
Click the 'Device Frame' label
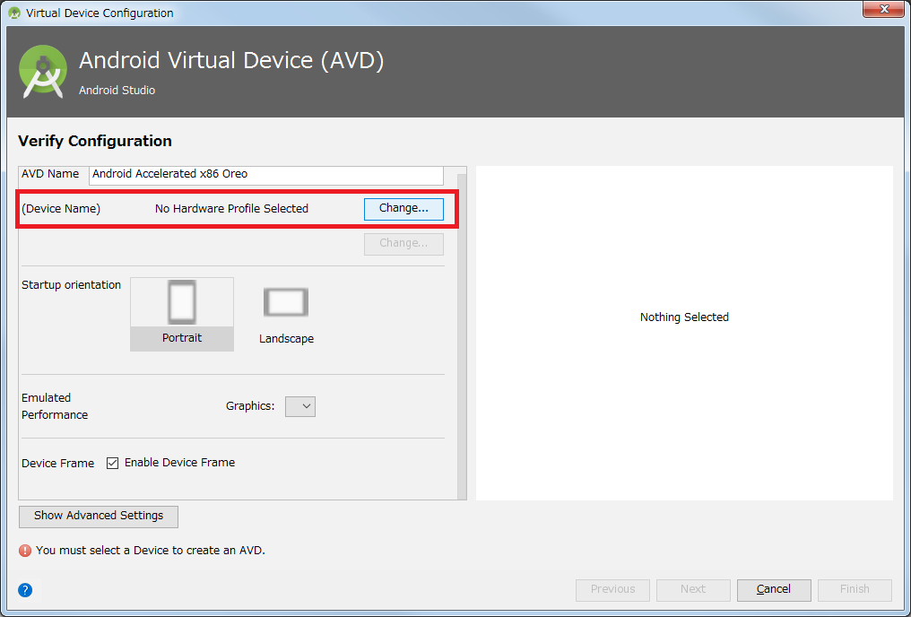[58, 463]
